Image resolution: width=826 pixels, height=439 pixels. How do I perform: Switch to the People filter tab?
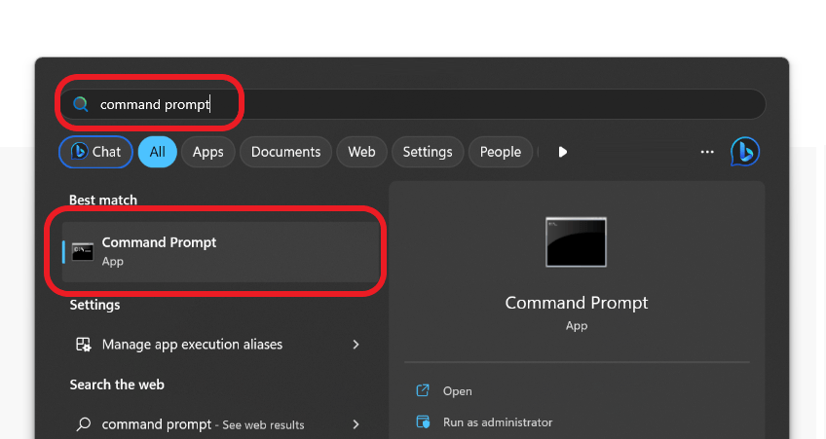(501, 152)
